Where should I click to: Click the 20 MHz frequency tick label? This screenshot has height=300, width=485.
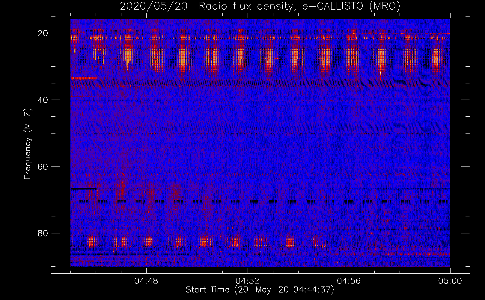(43, 33)
